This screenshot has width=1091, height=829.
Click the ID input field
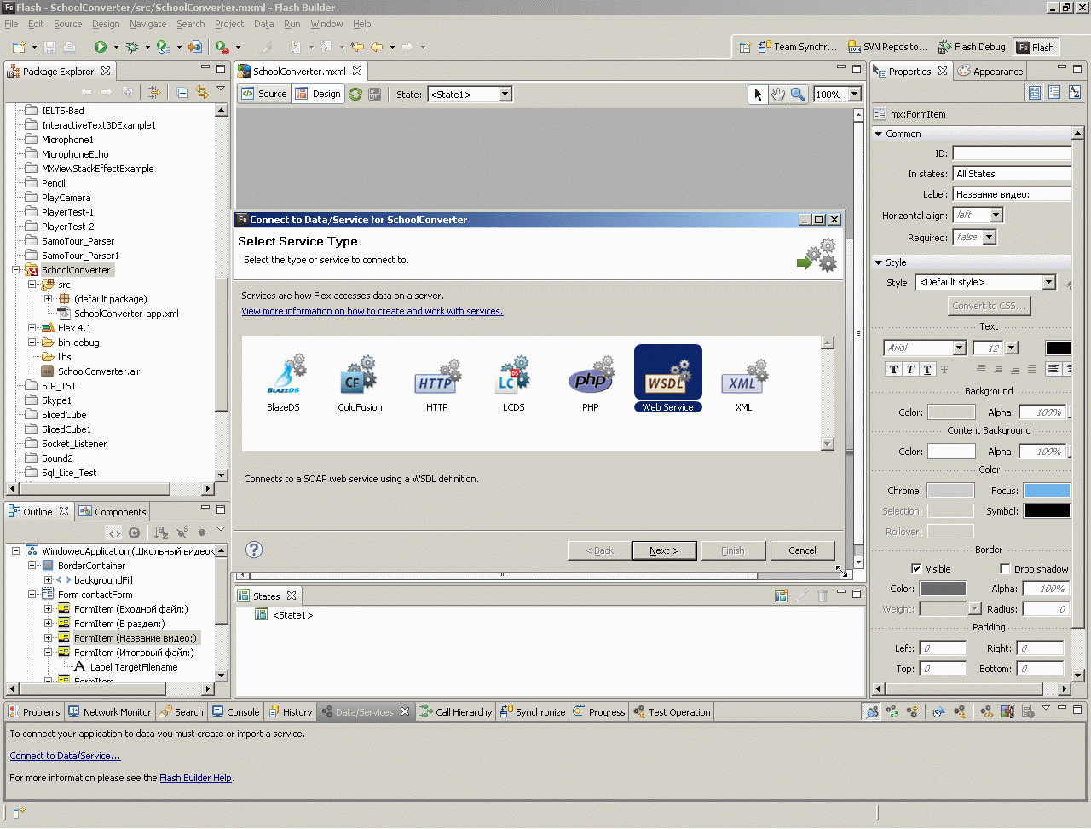click(1012, 153)
